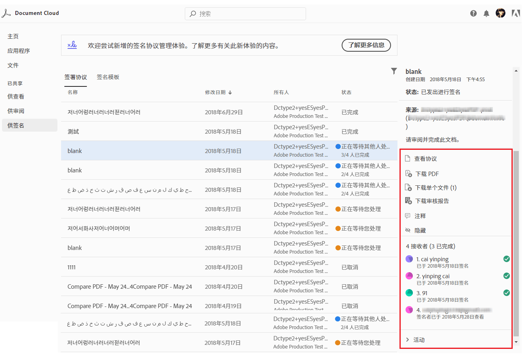The image size is (522, 361).
Task: Click the avatar of recipient yinping cai
Action: 409,276
